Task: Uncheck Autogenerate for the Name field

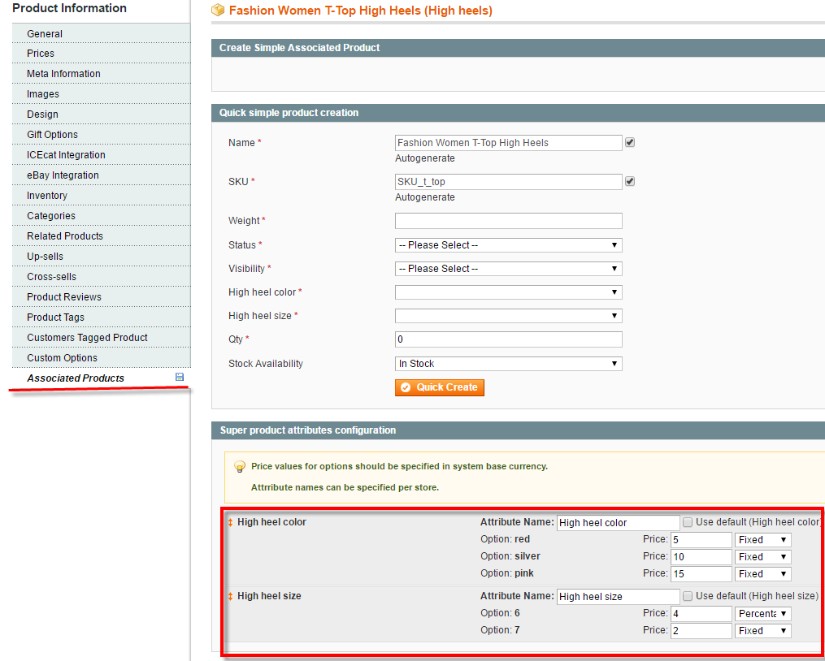Action: (x=629, y=142)
